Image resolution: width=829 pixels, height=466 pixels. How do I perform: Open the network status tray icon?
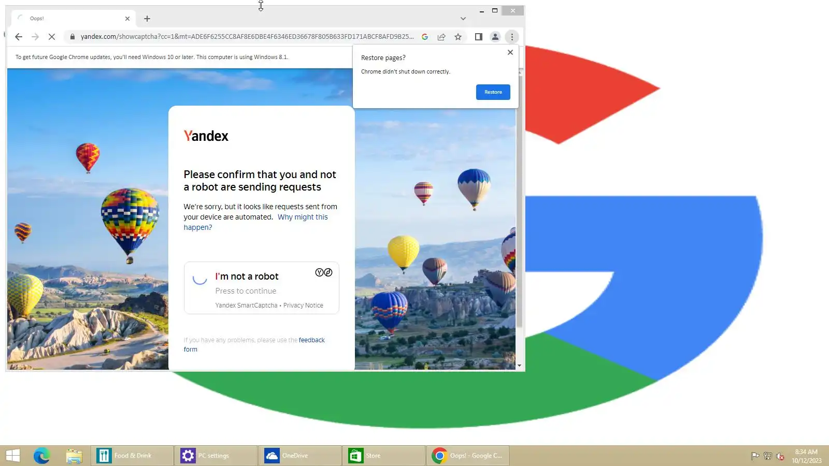(x=768, y=456)
